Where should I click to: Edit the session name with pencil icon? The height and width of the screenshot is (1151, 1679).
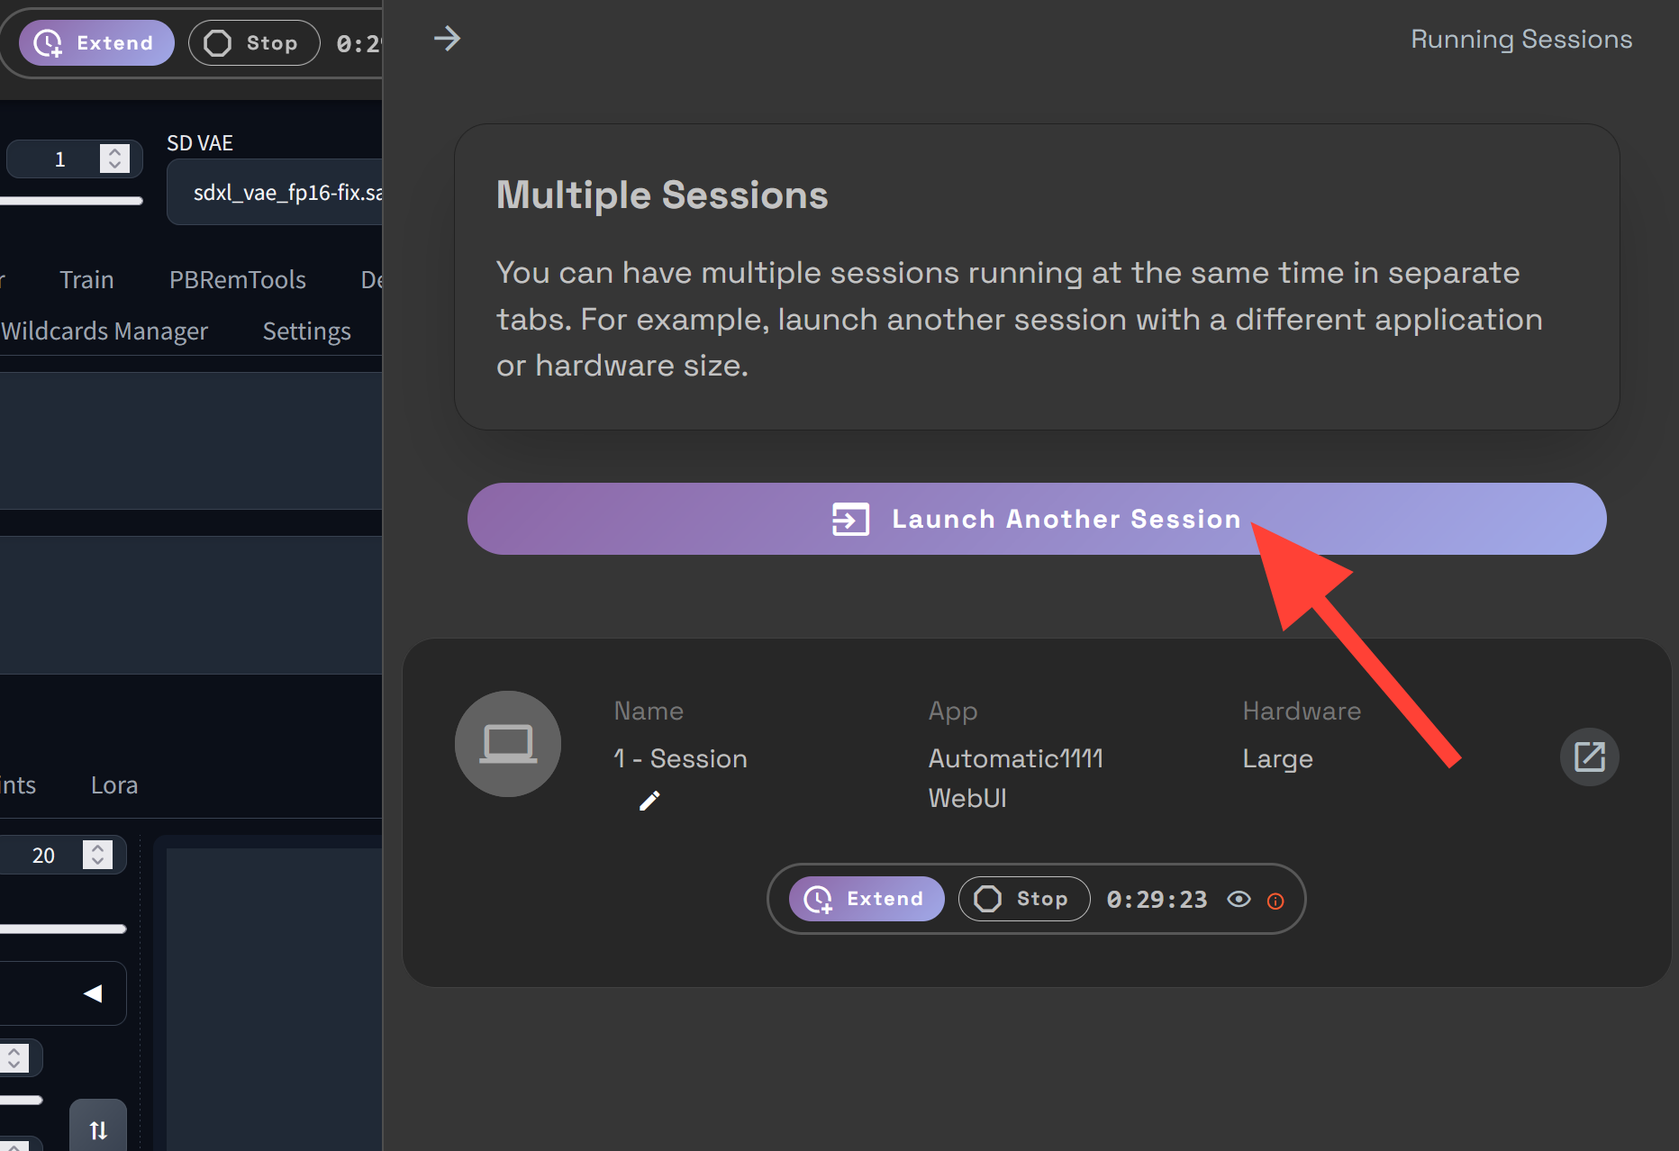coord(649,801)
